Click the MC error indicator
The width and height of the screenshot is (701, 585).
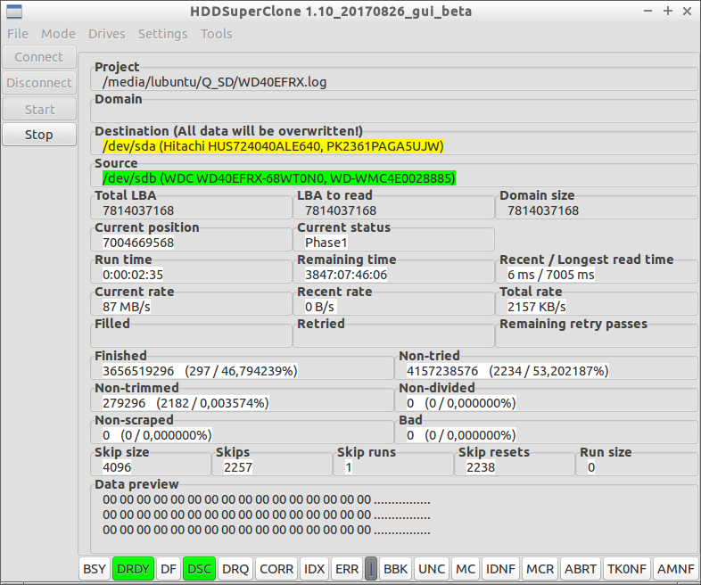tap(466, 569)
